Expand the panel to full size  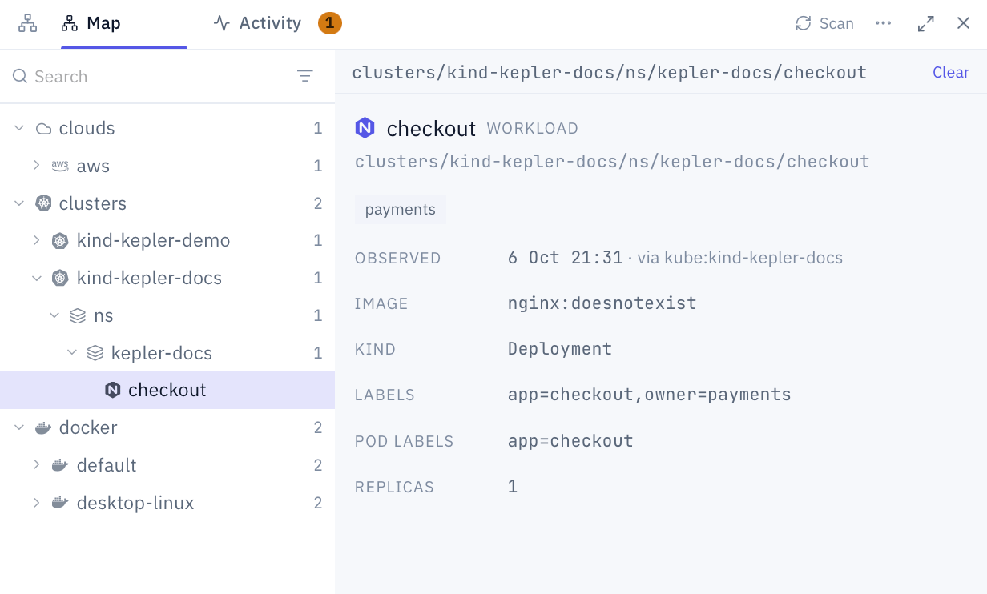click(926, 23)
